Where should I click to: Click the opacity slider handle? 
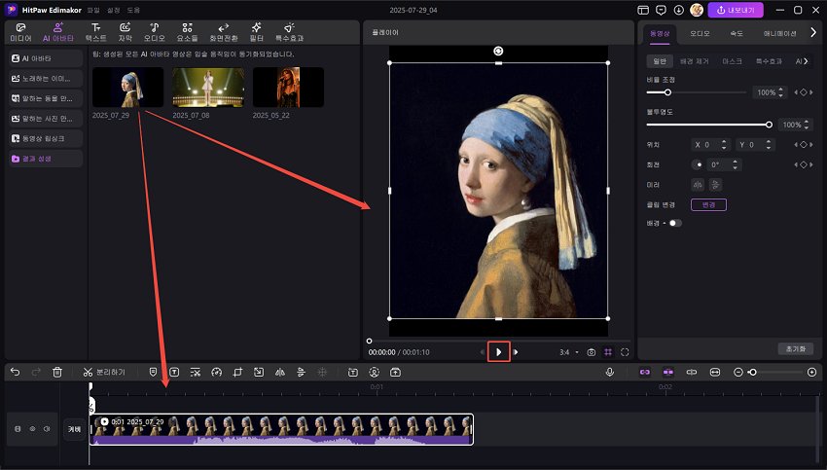tap(769, 125)
